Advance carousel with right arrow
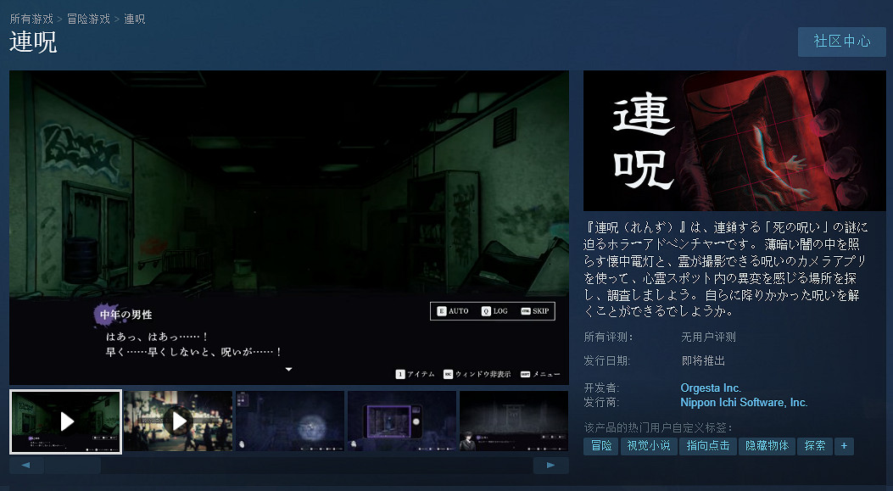This screenshot has height=491, width=893. [x=552, y=465]
